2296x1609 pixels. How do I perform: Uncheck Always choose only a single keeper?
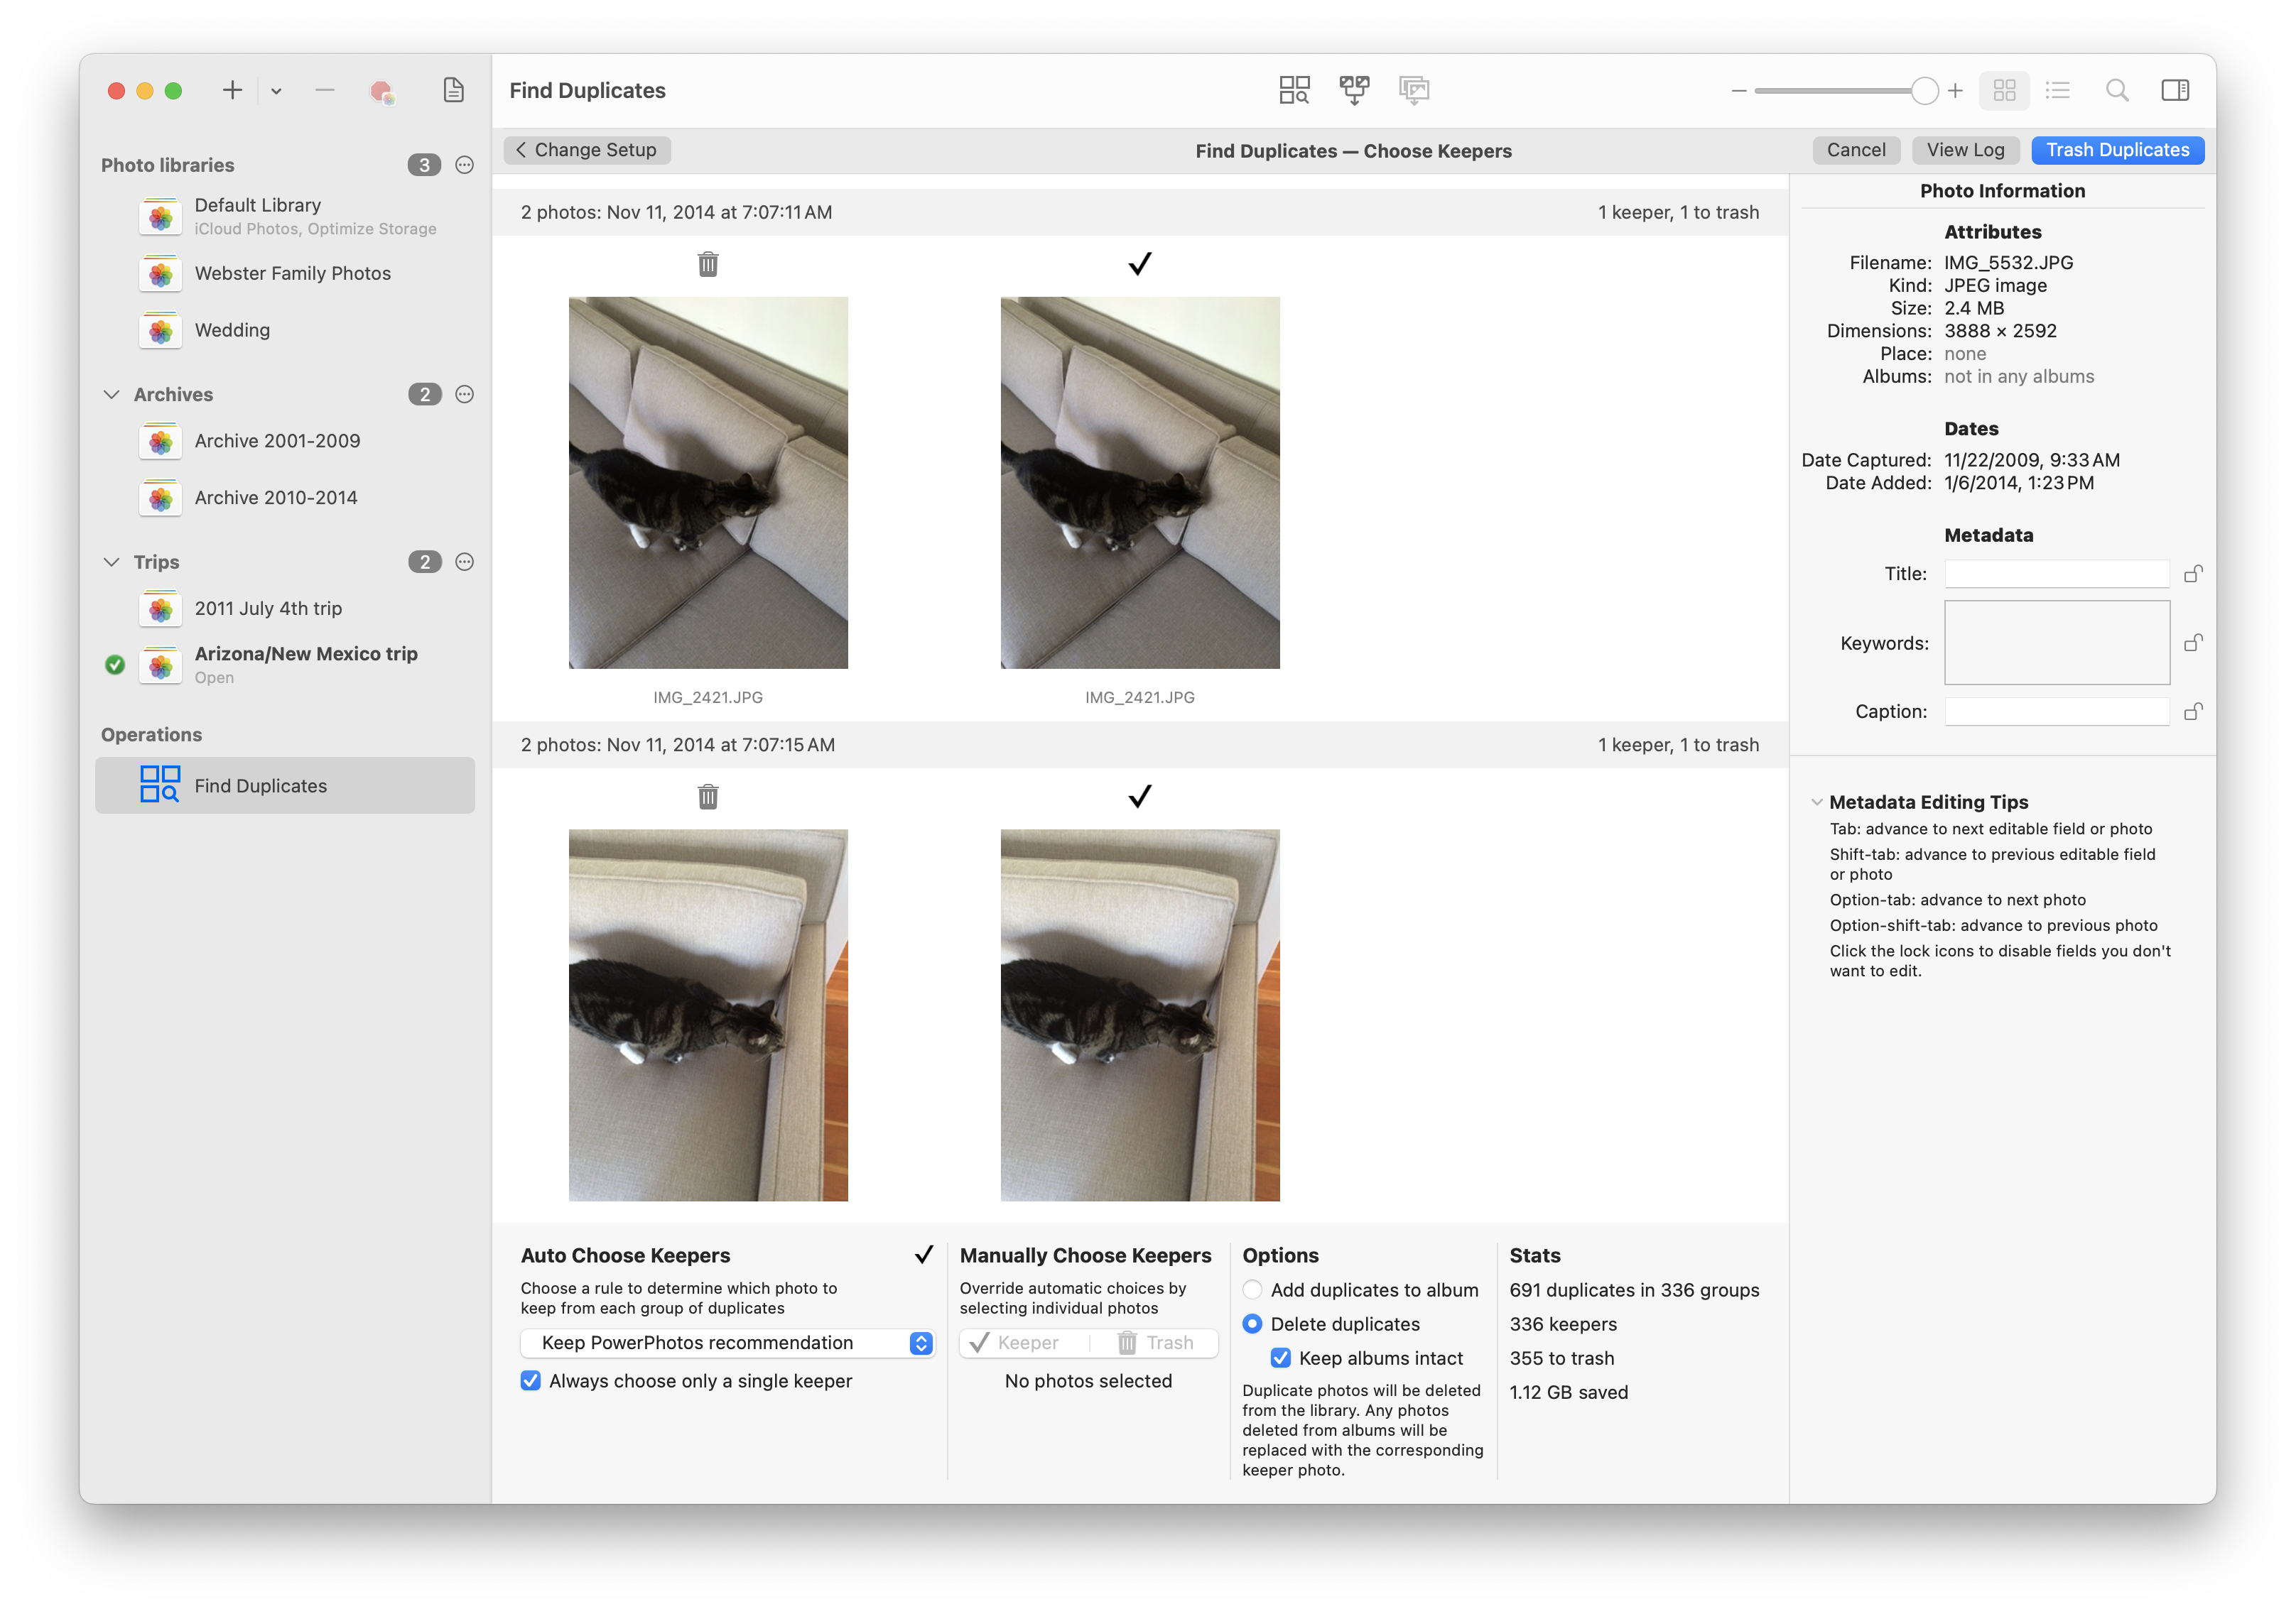(530, 1380)
